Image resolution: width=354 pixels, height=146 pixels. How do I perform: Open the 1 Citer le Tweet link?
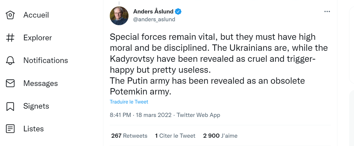pyautogui.click(x=175, y=136)
